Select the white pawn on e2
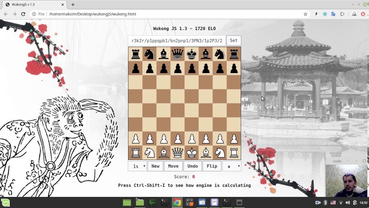369x208 pixels. tap(192, 139)
